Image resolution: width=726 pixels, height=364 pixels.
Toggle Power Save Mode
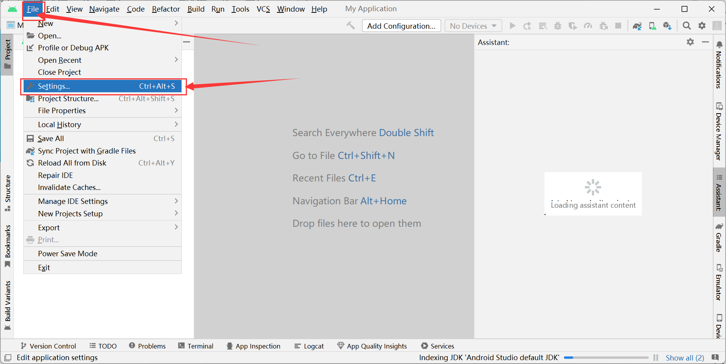click(x=102, y=254)
